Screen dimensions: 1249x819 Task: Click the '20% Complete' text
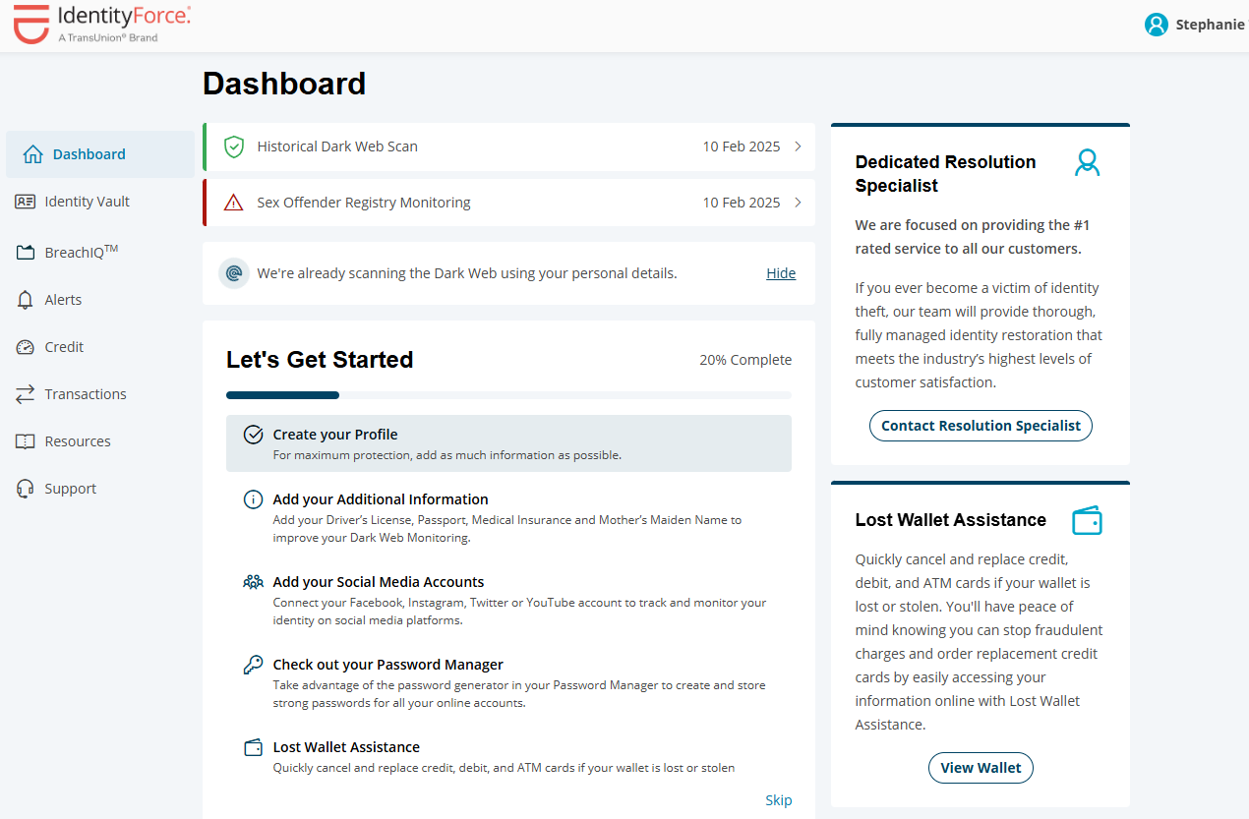point(745,360)
